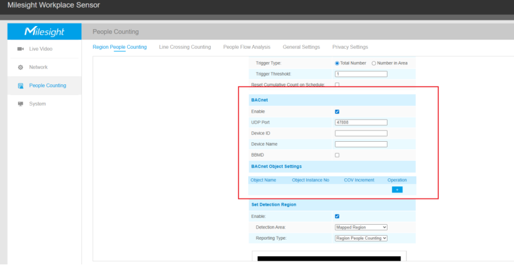This screenshot has width=514, height=265.
Task: Switch to Line Crossing Counting tab
Action: coord(185,47)
